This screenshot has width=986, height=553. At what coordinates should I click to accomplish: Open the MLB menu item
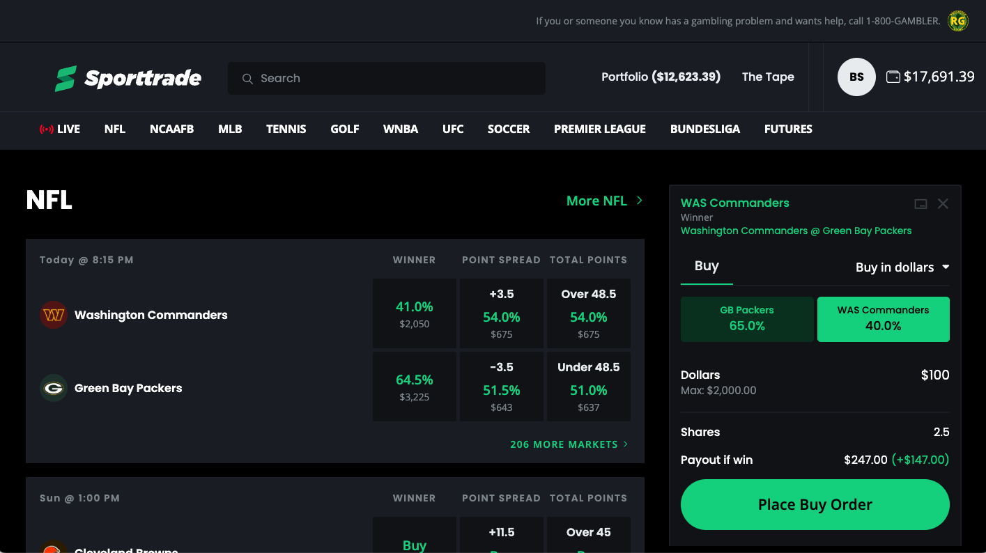coord(230,129)
